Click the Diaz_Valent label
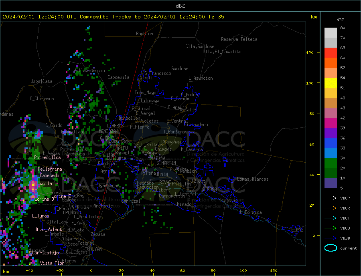The image size is (361, 276). [49, 229]
